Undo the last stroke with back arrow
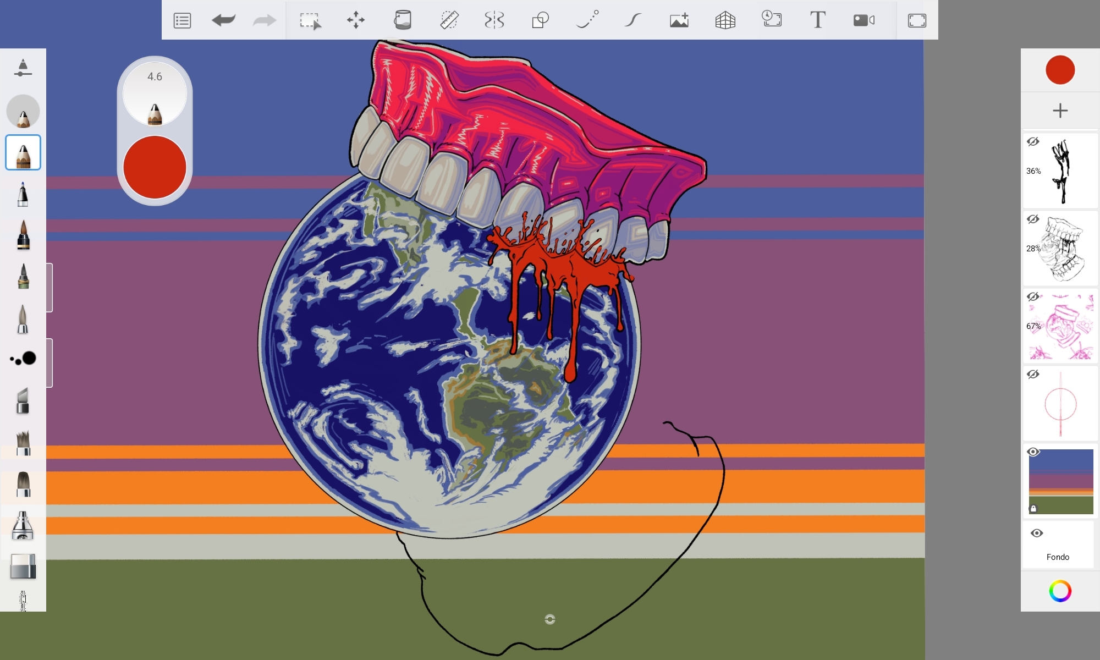The height and width of the screenshot is (660, 1100). click(x=223, y=21)
